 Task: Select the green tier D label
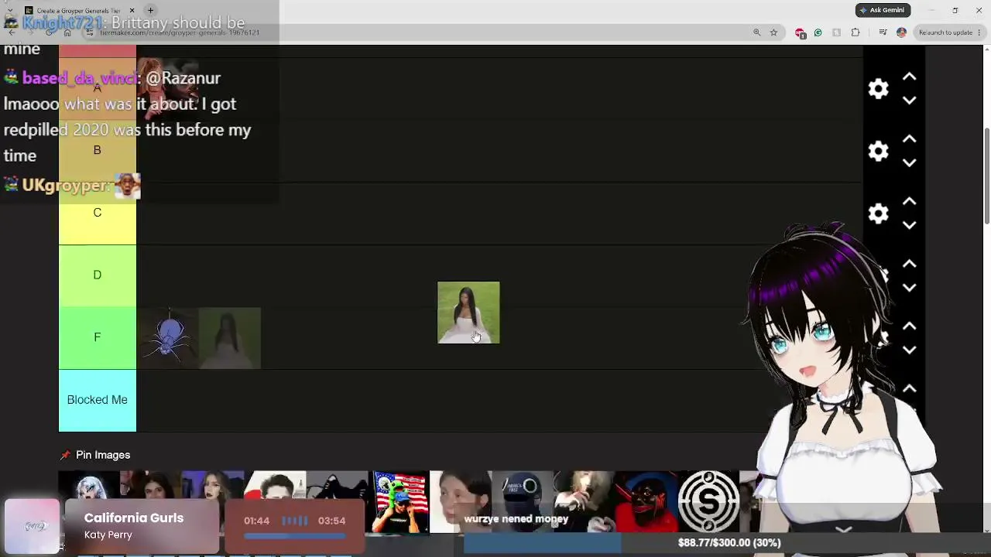click(x=98, y=275)
